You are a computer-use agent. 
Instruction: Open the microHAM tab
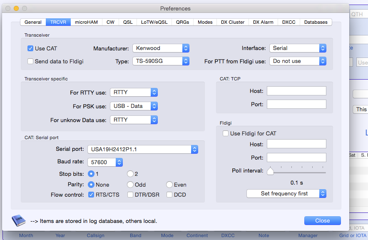[86, 22]
